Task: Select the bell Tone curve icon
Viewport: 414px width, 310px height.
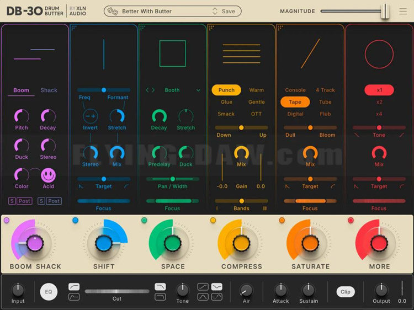Action: pos(203,297)
